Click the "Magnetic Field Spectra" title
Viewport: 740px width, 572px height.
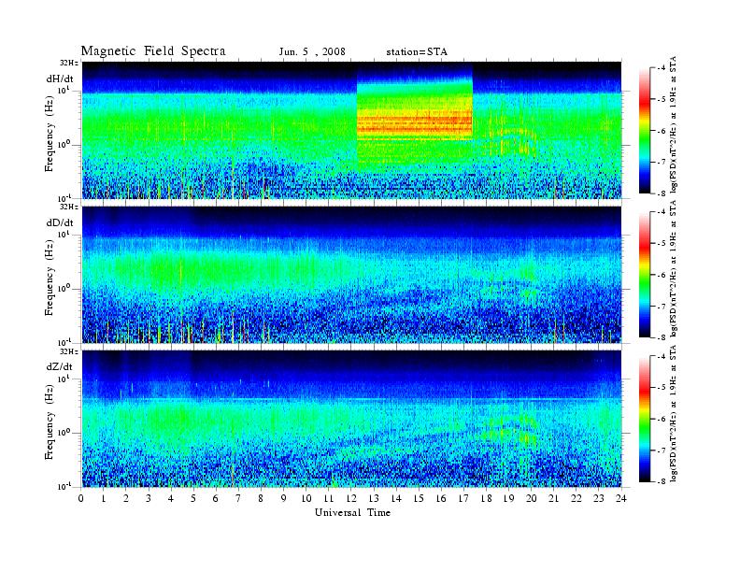(153, 51)
